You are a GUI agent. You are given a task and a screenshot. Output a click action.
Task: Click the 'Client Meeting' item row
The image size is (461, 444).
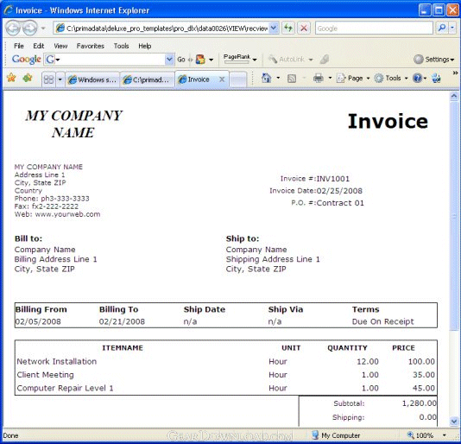tap(226, 375)
